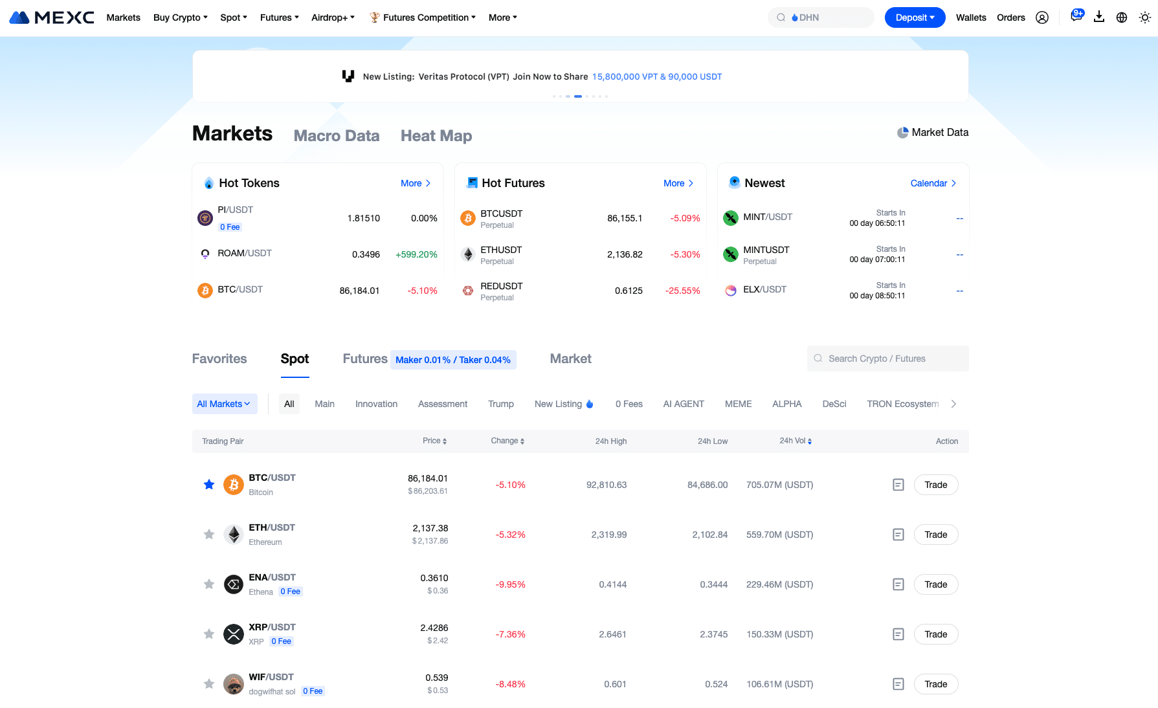Expand the Buy Crypto menu
The height and width of the screenshot is (708, 1158).
click(x=181, y=17)
